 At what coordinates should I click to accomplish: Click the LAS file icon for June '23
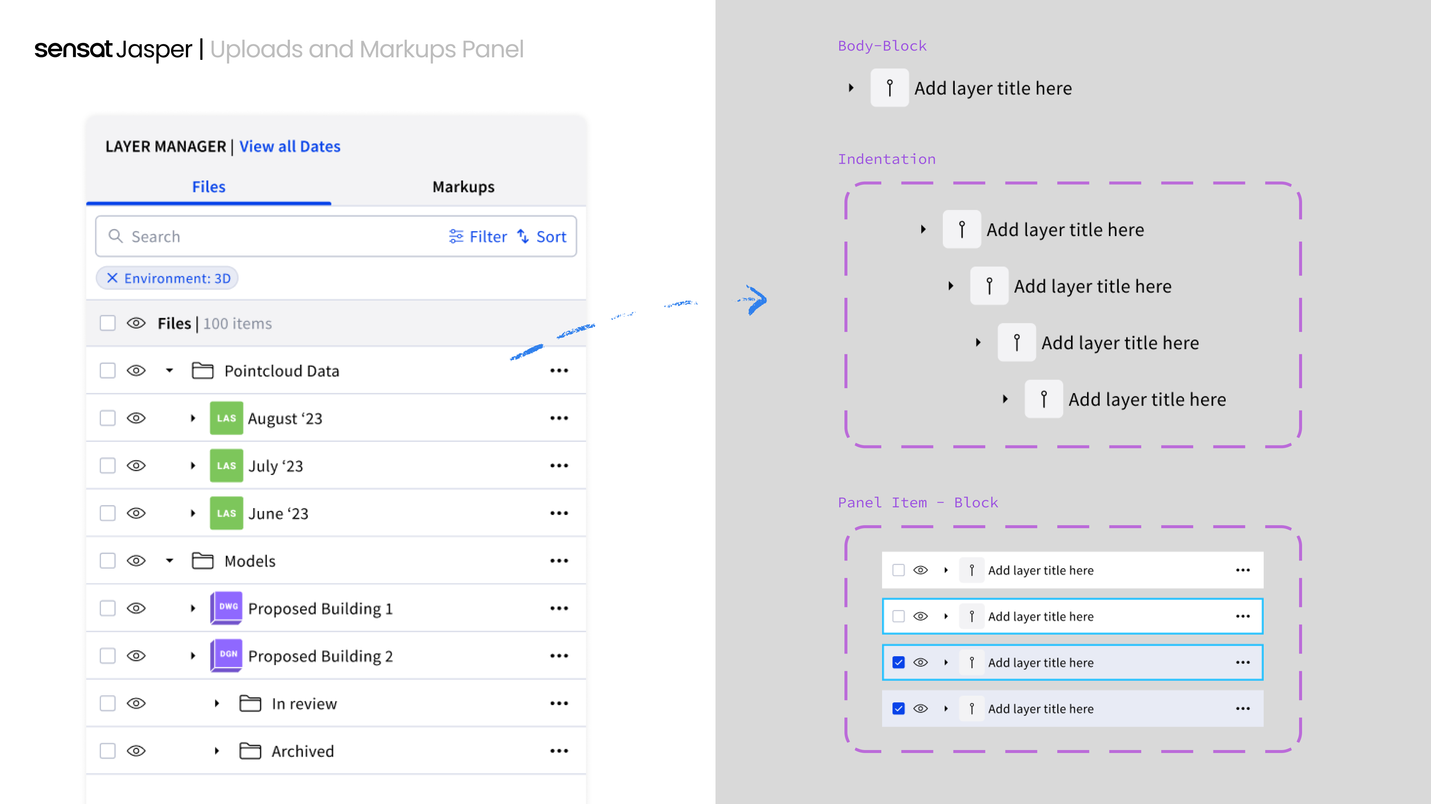pos(226,513)
